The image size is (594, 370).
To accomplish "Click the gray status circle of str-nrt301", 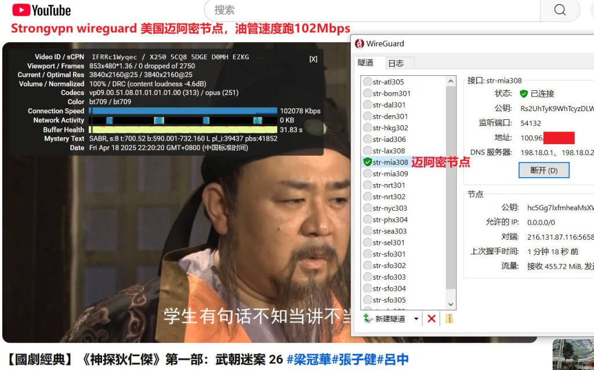I will coord(367,185).
